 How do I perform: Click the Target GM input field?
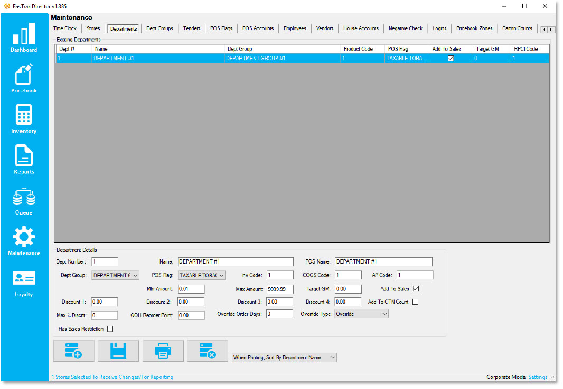click(x=348, y=289)
